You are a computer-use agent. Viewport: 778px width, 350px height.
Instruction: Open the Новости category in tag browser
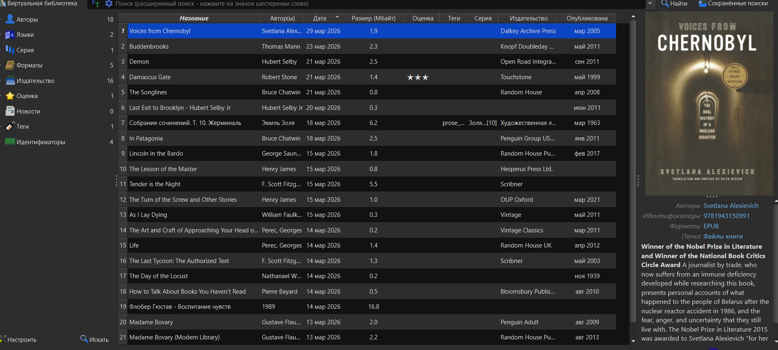coord(28,111)
